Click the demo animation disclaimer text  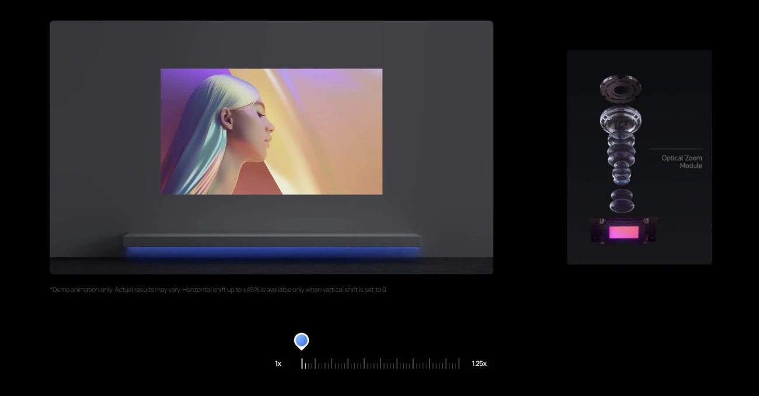pos(218,289)
